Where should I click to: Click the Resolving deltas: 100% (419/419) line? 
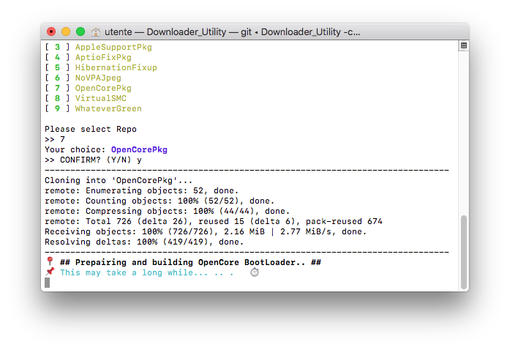point(144,242)
